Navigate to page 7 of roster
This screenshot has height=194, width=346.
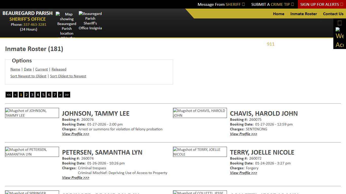pyautogui.click(x=54, y=95)
